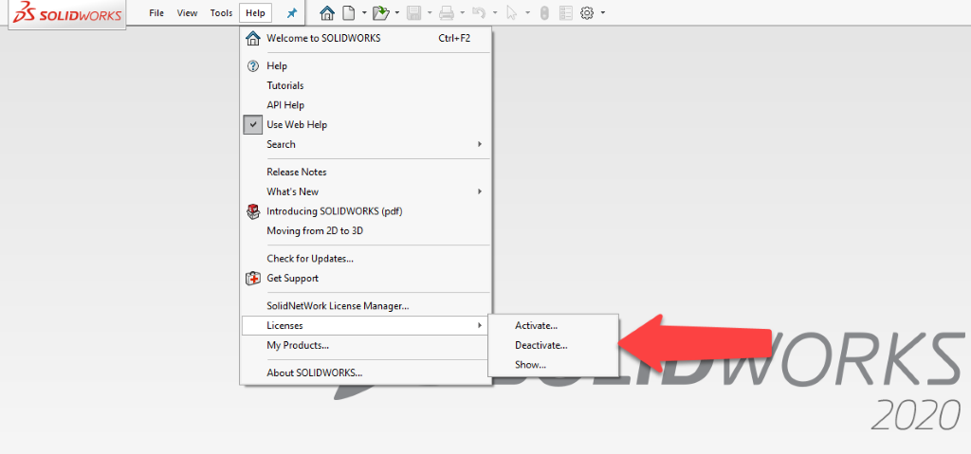Open About SOLIDWORKS dialog

(x=314, y=372)
